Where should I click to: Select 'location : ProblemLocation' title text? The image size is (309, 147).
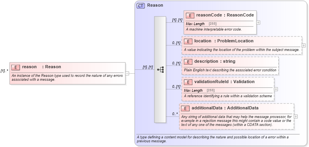(x=224, y=41)
